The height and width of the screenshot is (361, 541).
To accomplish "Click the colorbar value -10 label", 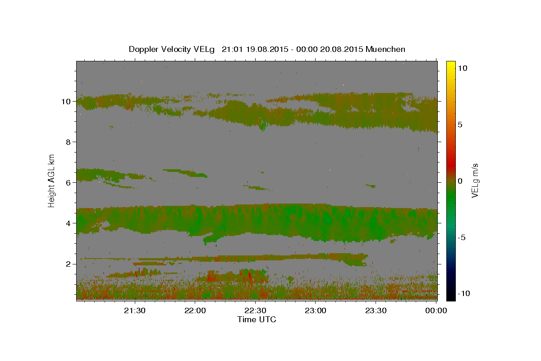I will pyautogui.click(x=464, y=294).
